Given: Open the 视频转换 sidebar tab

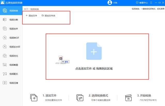Looking at the screenshot, I should [x=11, y=11].
